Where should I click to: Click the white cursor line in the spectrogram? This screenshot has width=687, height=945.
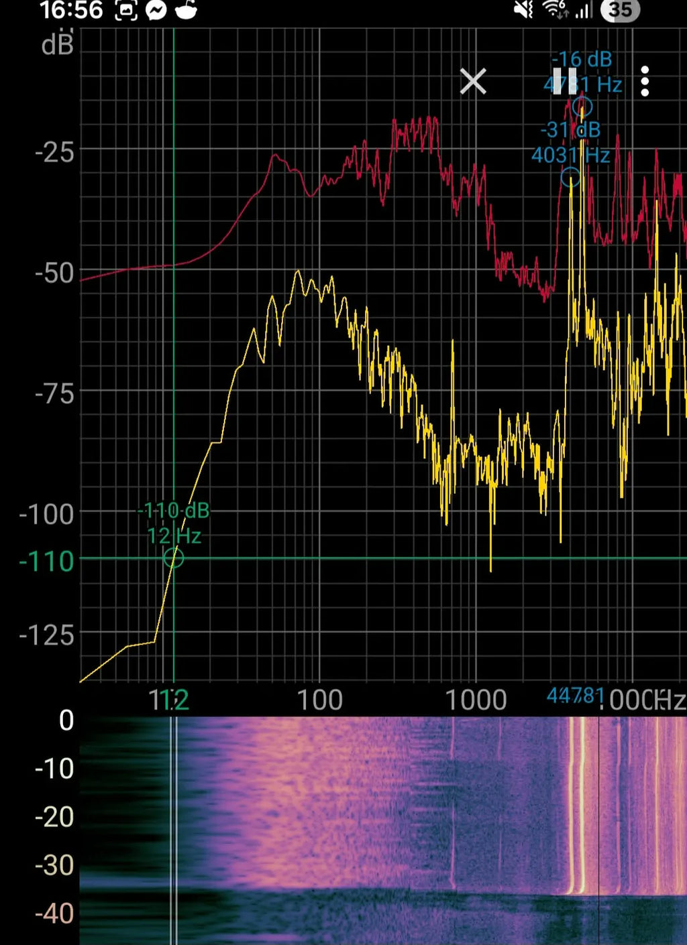tap(174, 830)
